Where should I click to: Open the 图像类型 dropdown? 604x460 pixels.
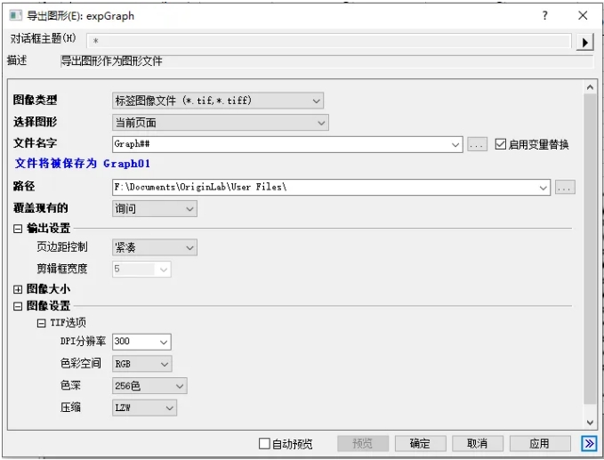tap(218, 101)
